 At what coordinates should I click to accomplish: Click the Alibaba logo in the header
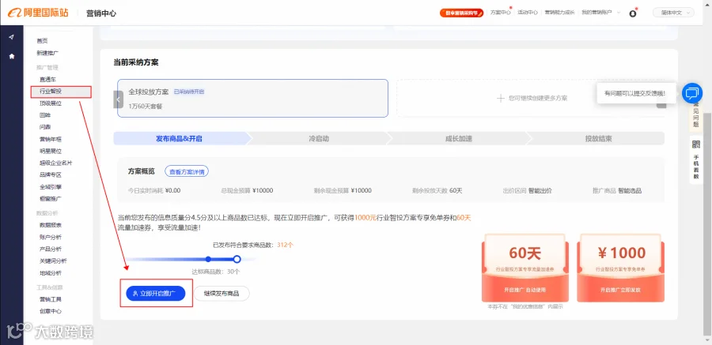38,13
